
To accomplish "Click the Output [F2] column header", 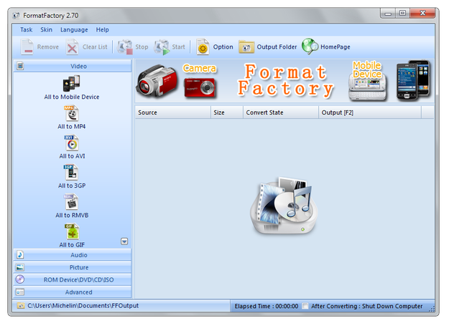I will pos(370,112).
